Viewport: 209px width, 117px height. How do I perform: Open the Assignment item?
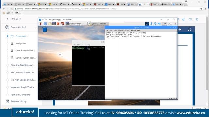[21, 43]
